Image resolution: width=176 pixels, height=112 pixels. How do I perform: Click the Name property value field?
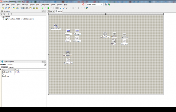coord(30,70)
